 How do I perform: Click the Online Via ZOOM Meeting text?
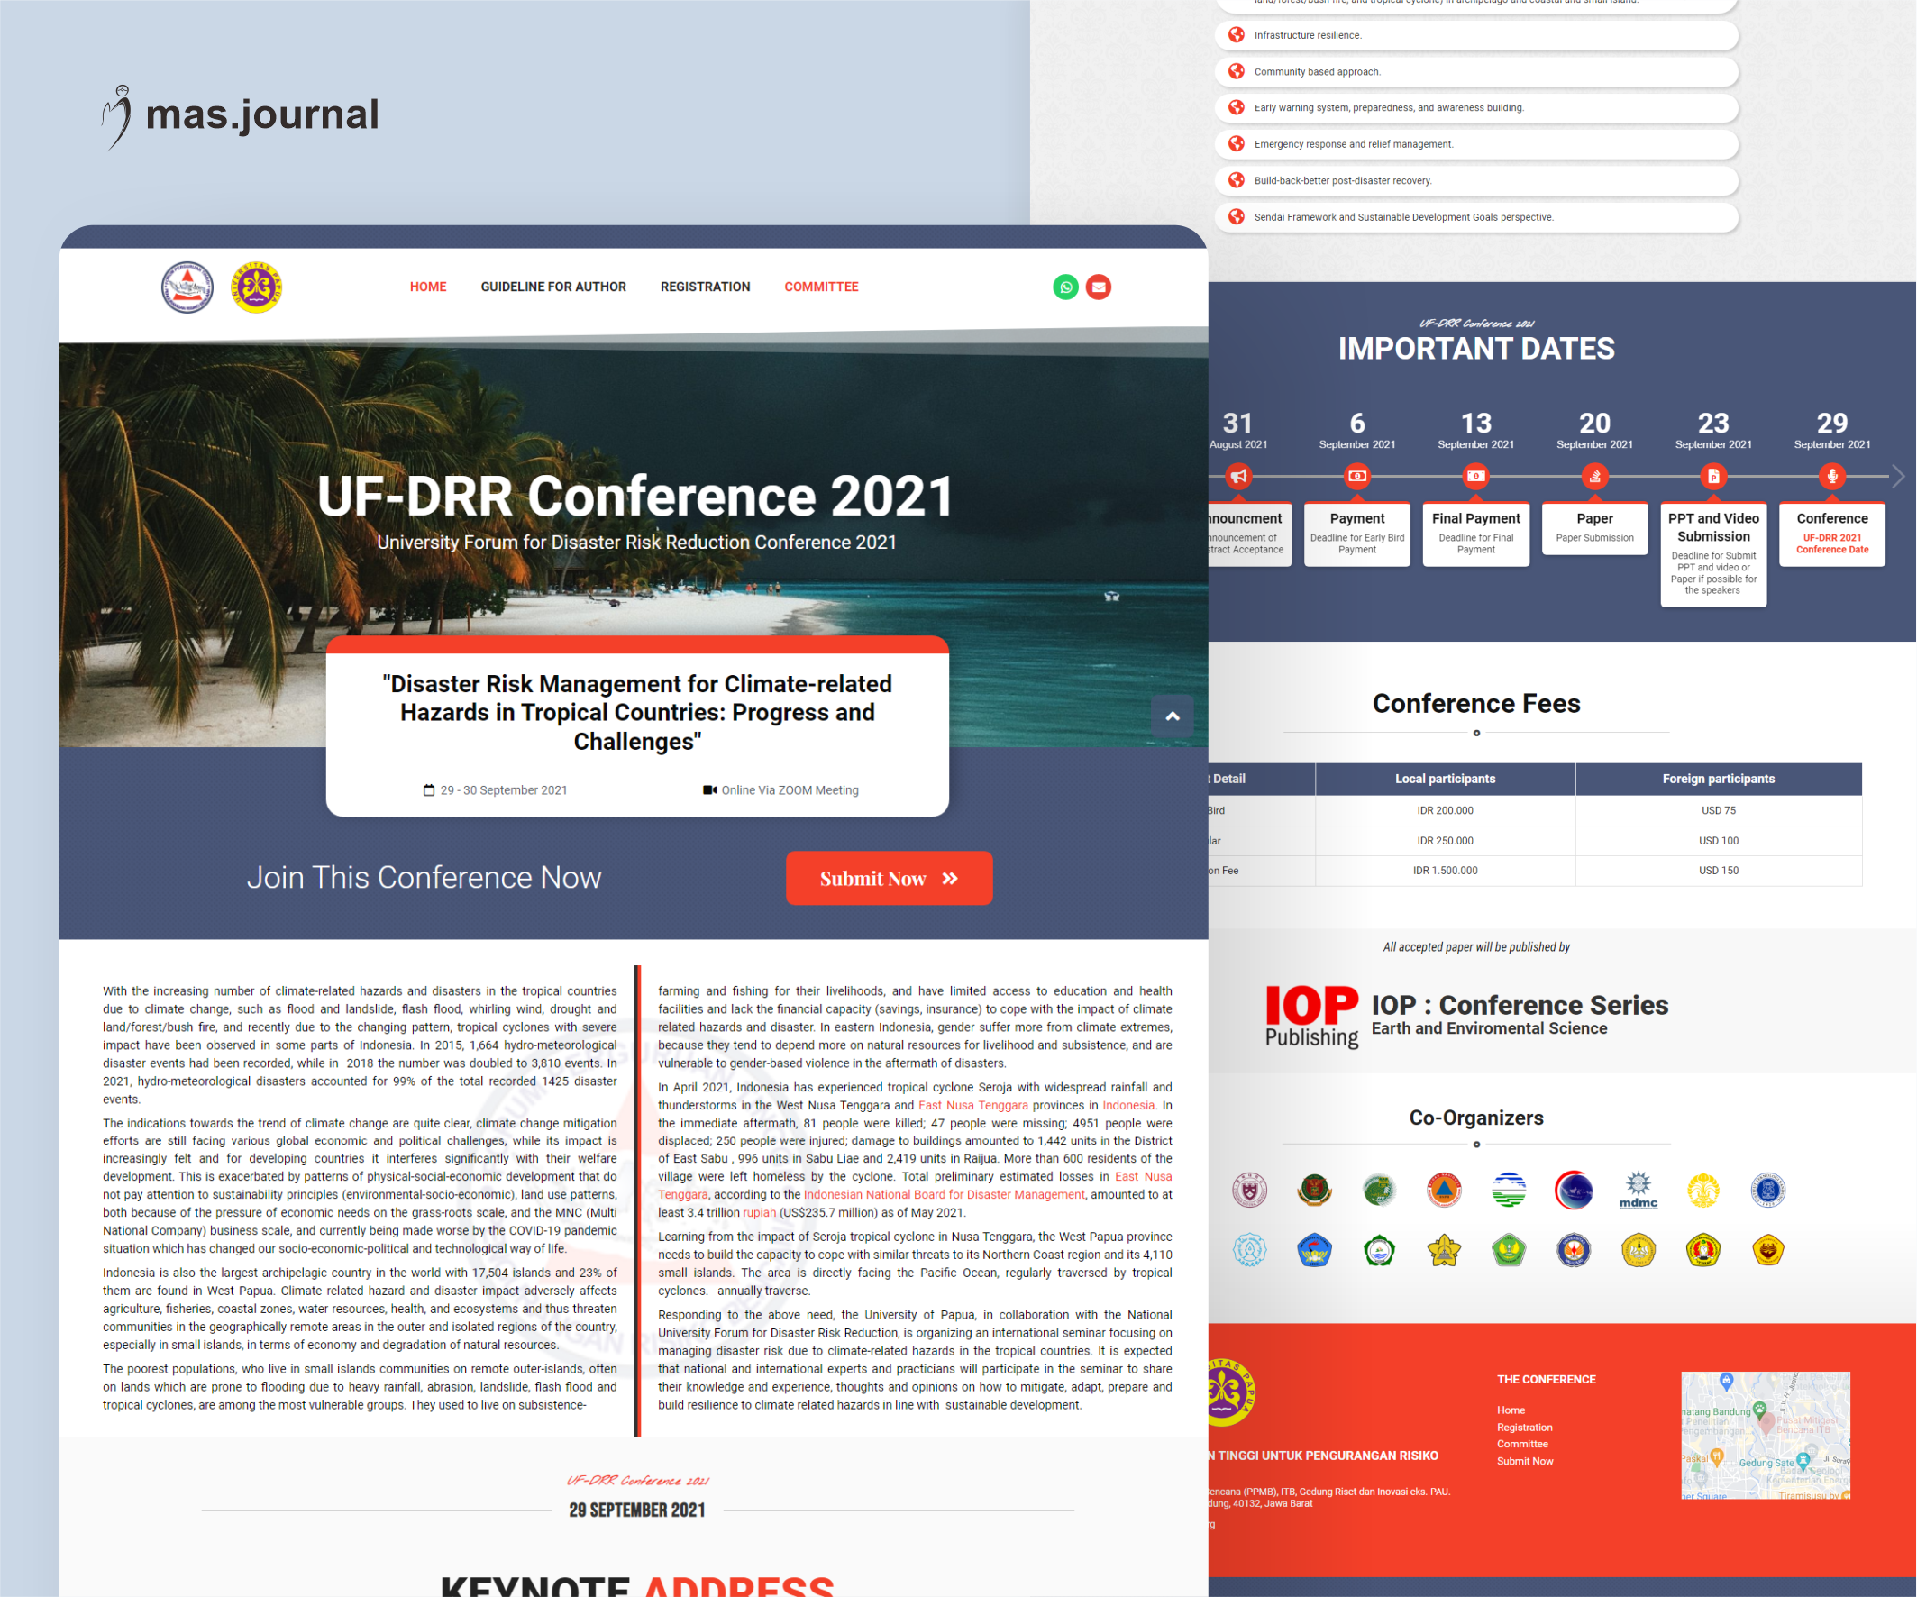coord(790,790)
